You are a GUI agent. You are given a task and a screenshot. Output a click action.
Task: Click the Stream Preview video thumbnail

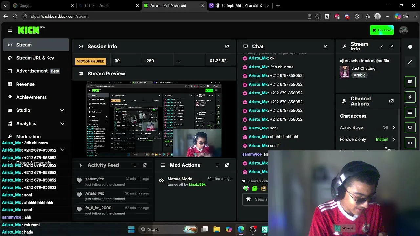154,119
